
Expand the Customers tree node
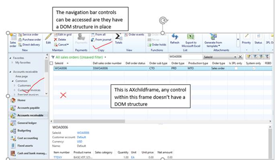coord(15,86)
